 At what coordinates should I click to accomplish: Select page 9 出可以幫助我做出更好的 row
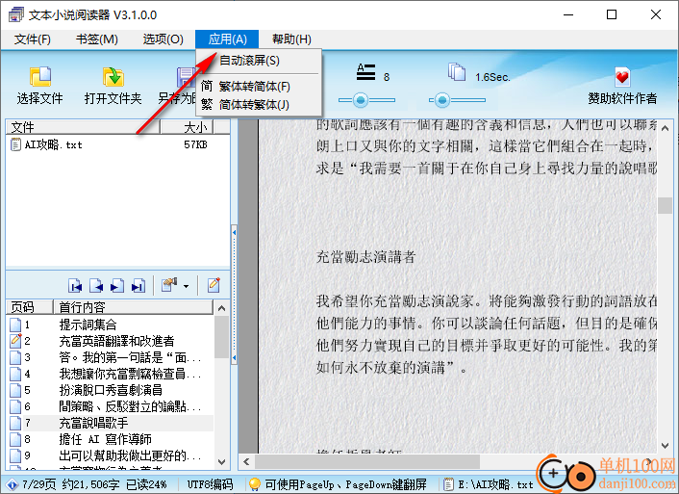pos(111,455)
